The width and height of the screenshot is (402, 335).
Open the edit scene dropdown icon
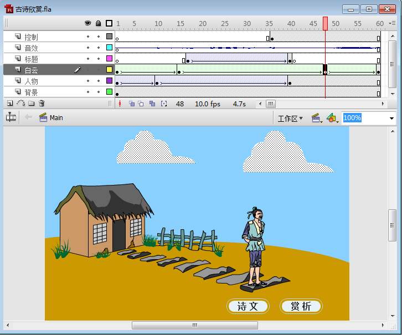[x=317, y=118]
